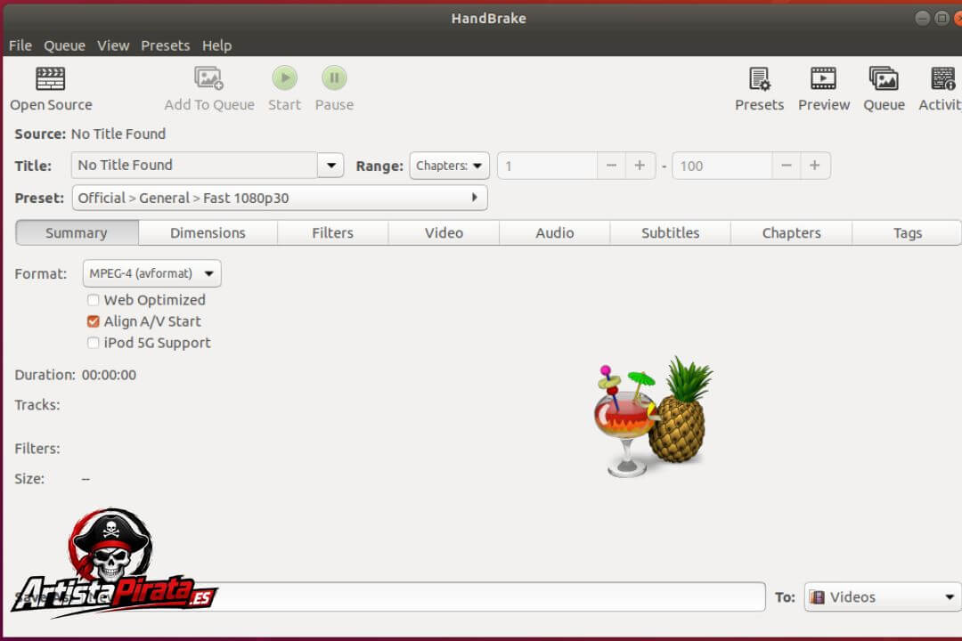
Task: Open the Help menu
Action: [216, 45]
